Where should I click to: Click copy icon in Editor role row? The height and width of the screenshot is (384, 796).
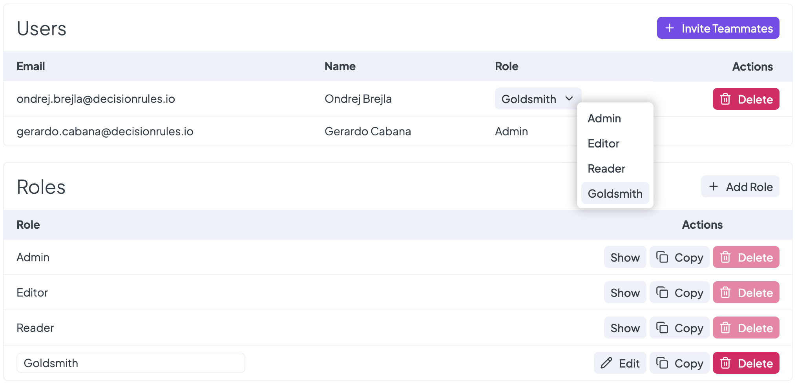(x=662, y=293)
